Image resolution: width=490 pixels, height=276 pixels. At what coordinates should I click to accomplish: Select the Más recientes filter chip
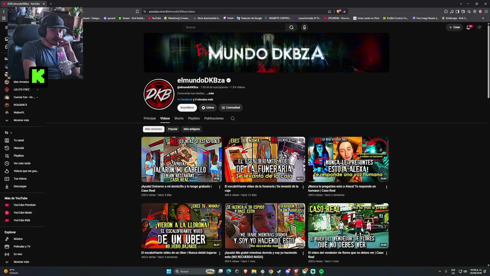(154, 129)
